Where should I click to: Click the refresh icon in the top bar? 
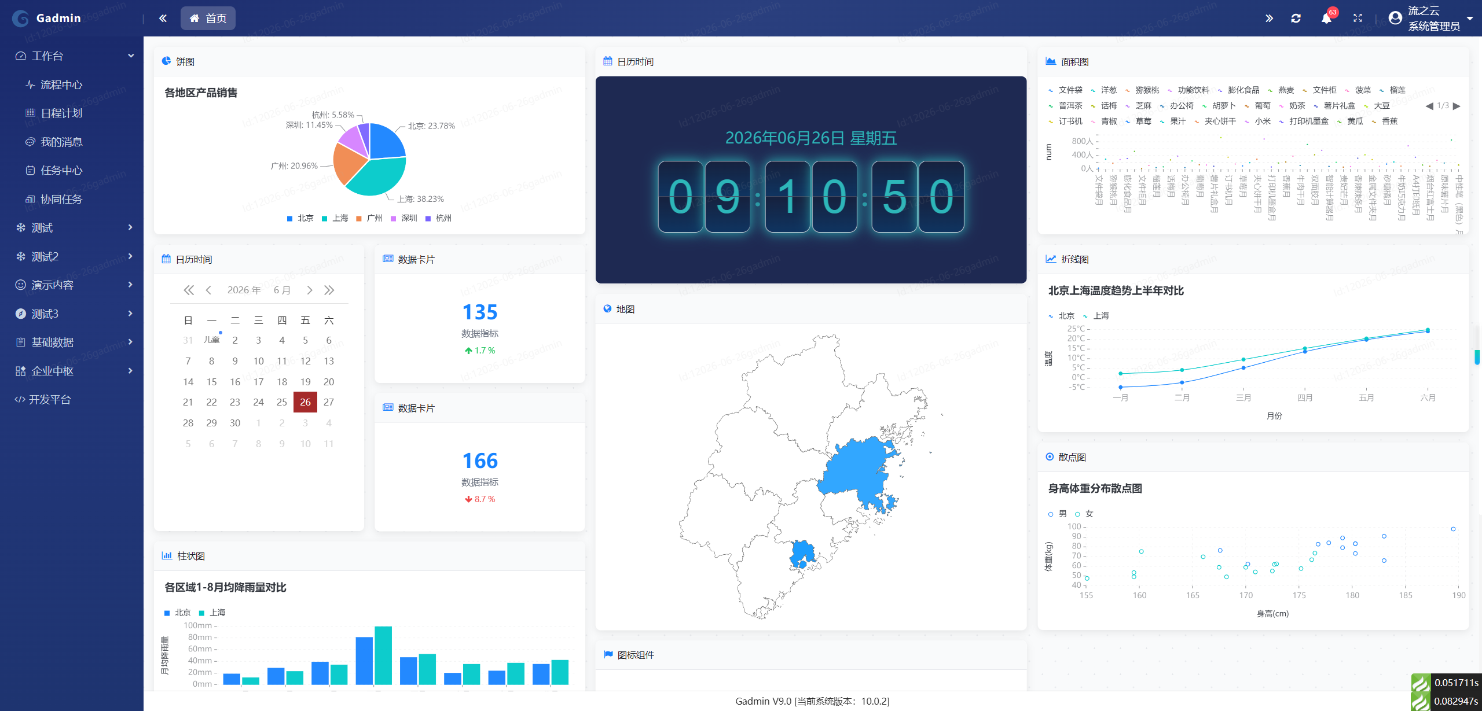tap(1296, 19)
